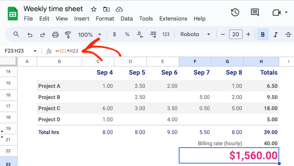The width and height of the screenshot is (294, 166).
Task: Expand hidden row above row 21
Action: [2, 137]
